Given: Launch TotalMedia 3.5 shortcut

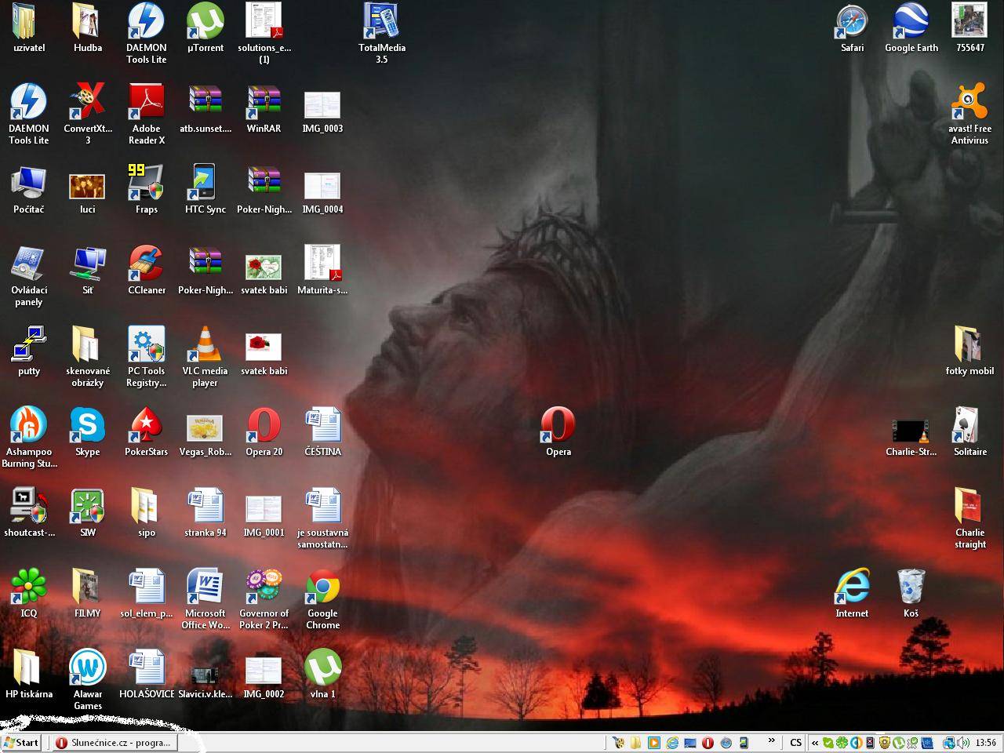Looking at the screenshot, I should [381, 33].
